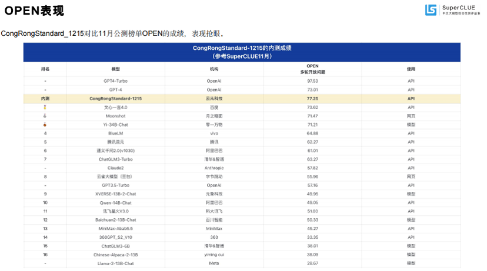
Task: Select the 'GPT3.5-Turbo' model cell
Action: click(x=115, y=185)
